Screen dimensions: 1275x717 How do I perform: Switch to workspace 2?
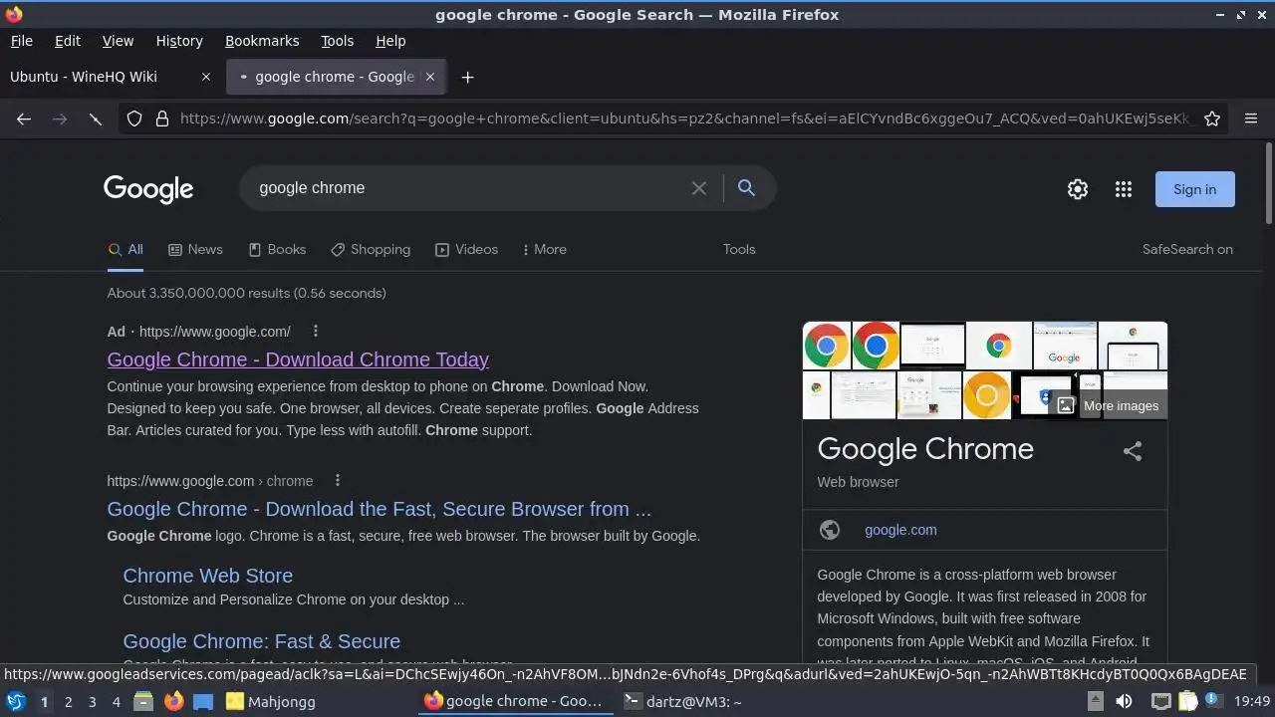point(68,701)
